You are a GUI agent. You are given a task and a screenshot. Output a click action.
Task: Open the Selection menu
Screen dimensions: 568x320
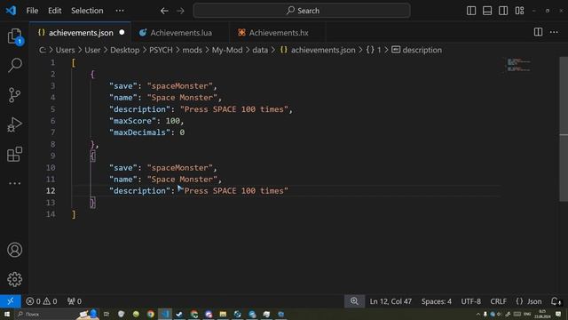click(x=87, y=11)
